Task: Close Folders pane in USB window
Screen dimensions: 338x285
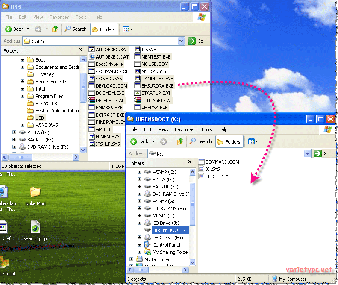Action: (80, 50)
